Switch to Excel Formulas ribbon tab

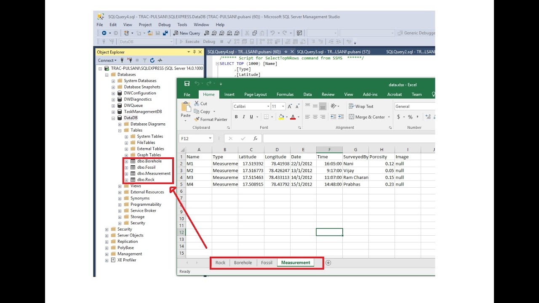pos(285,95)
